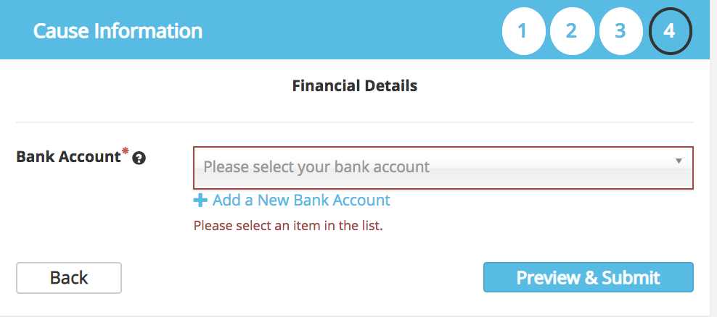Go to step 1 circle
717x317 pixels.
click(x=523, y=31)
